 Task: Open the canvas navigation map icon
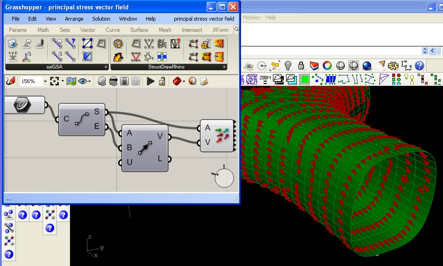click(x=71, y=81)
